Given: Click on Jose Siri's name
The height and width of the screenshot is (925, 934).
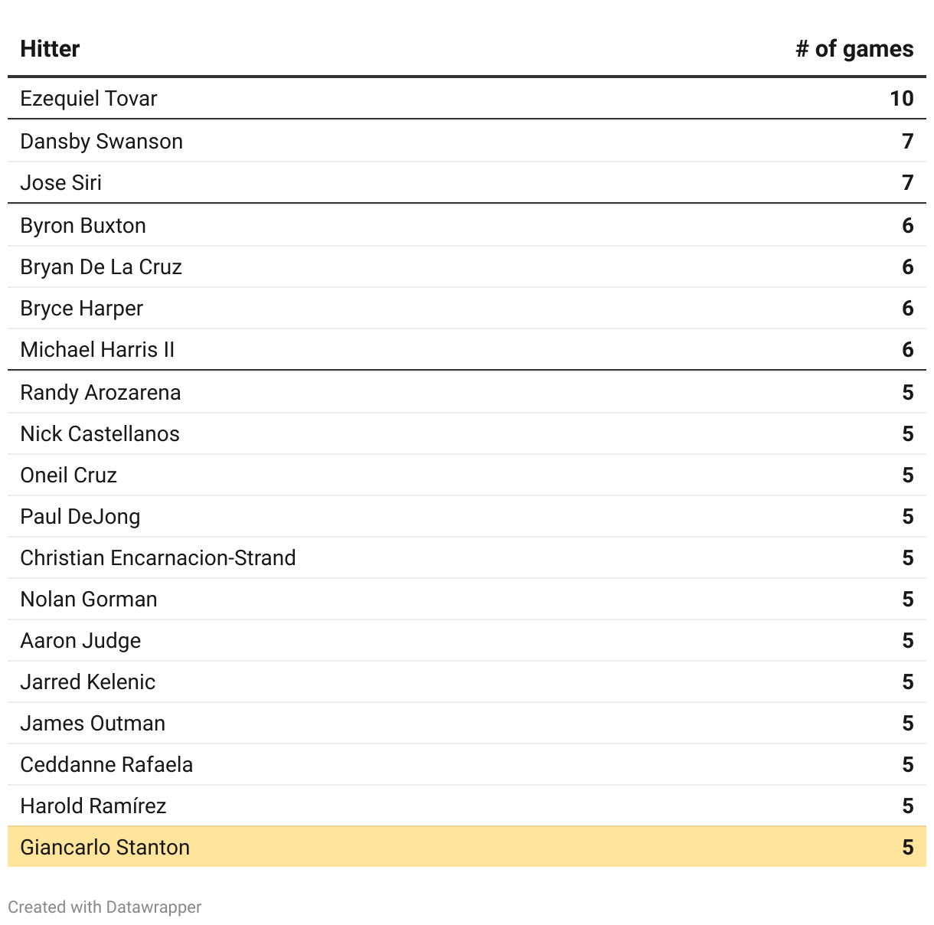Looking at the screenshot, I should tap(61, 182).
